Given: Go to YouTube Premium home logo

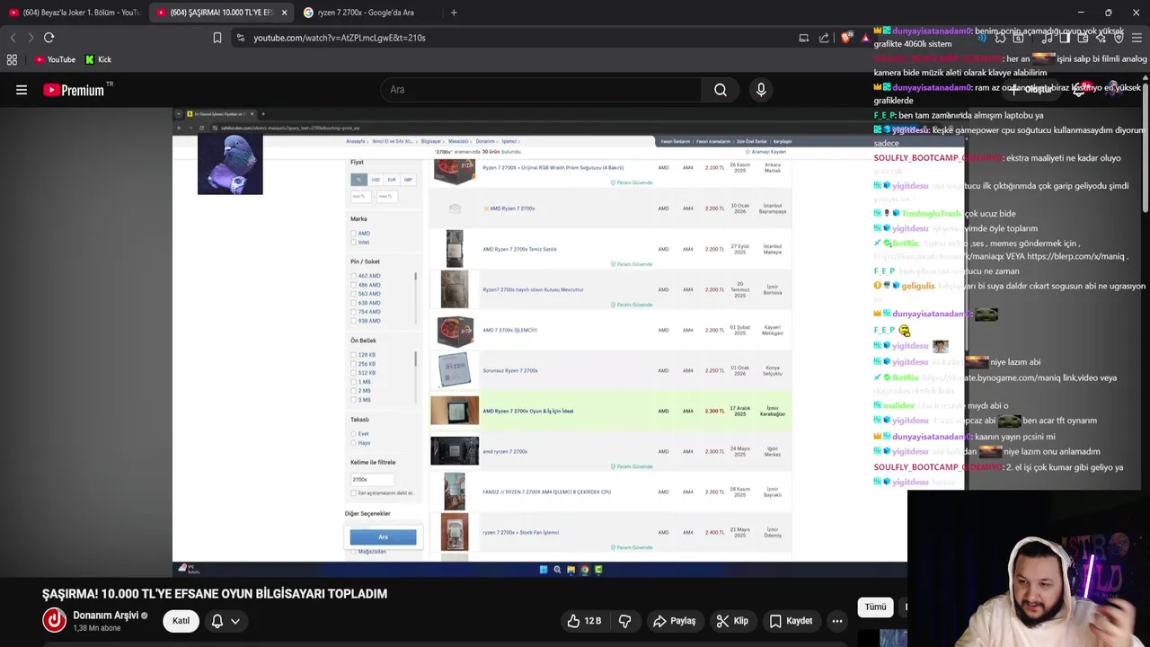Looking at the screenshot, I should [x=74, y=90].
